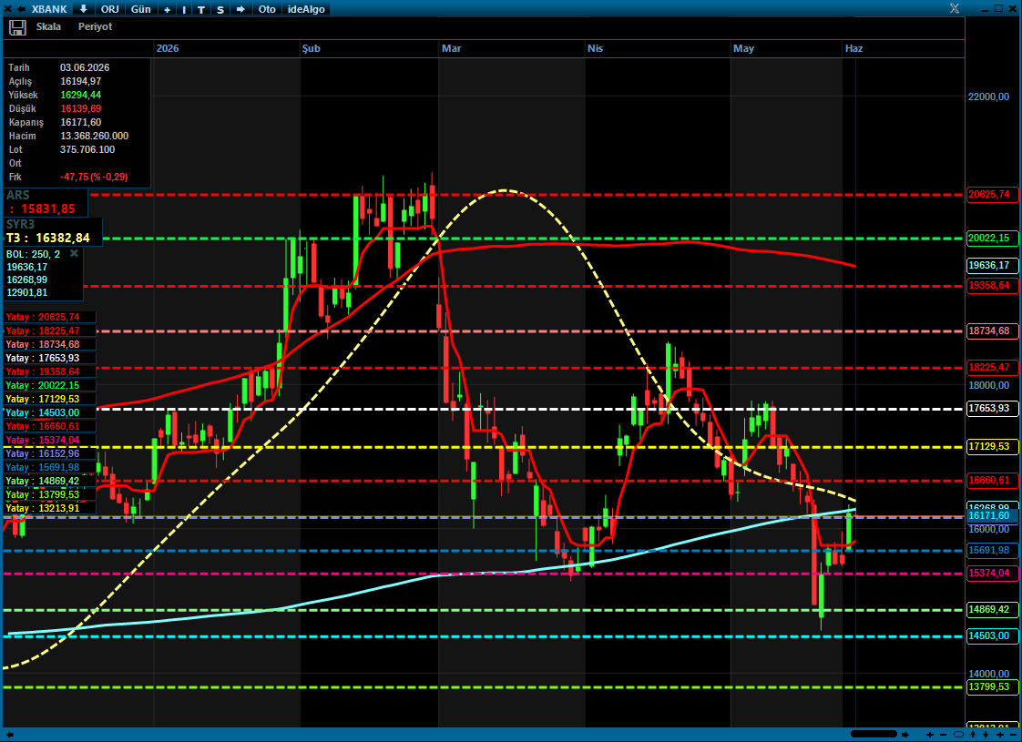
Task: Select the Yatay : 20022,15 line label
Action: [50, 386]
